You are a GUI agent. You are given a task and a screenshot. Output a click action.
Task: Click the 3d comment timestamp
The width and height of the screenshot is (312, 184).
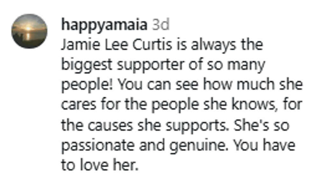coord(160,25)
